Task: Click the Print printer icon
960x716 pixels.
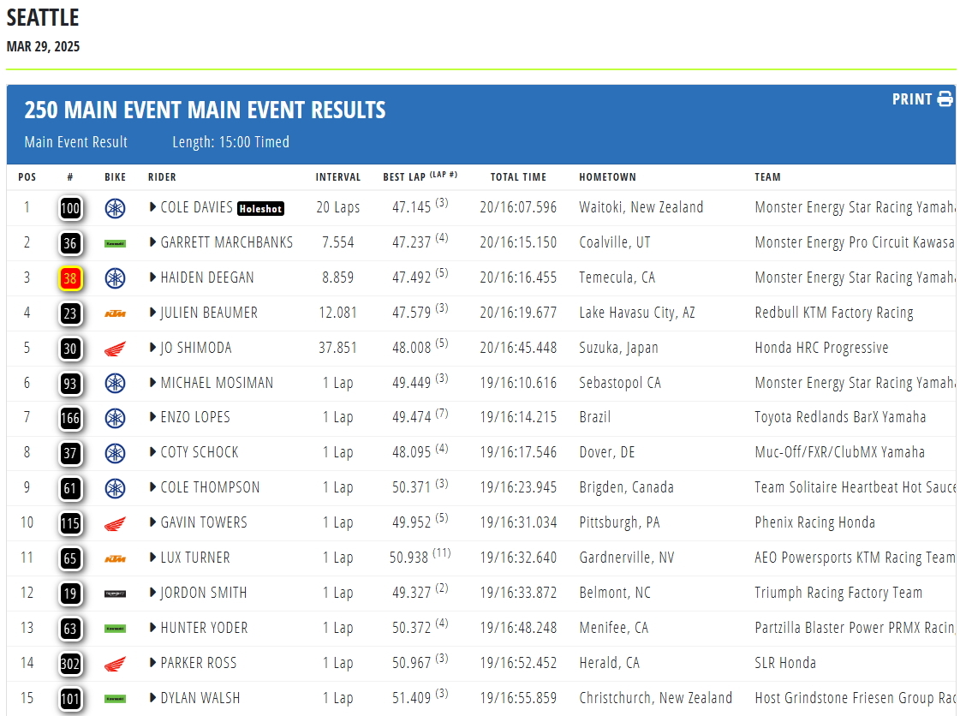Action: 945,99
